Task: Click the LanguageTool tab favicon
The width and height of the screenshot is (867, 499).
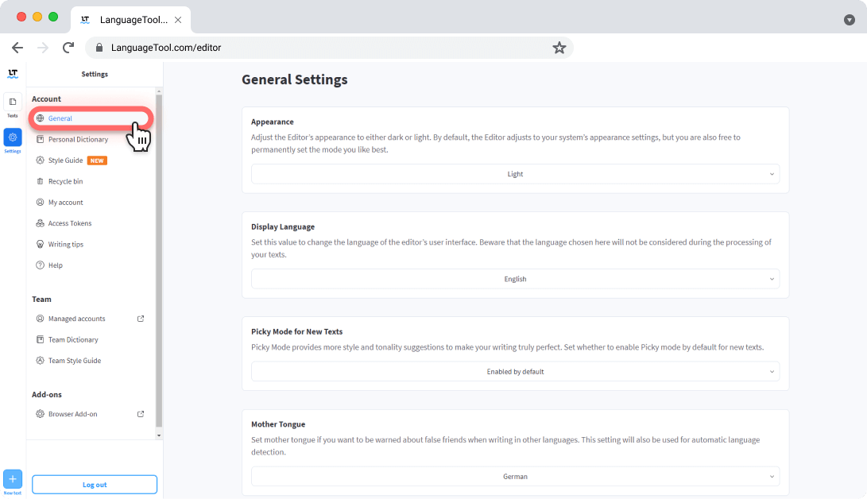Action: pos(85,20)
